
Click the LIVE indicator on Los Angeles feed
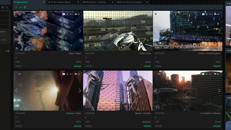coord(158,74)
